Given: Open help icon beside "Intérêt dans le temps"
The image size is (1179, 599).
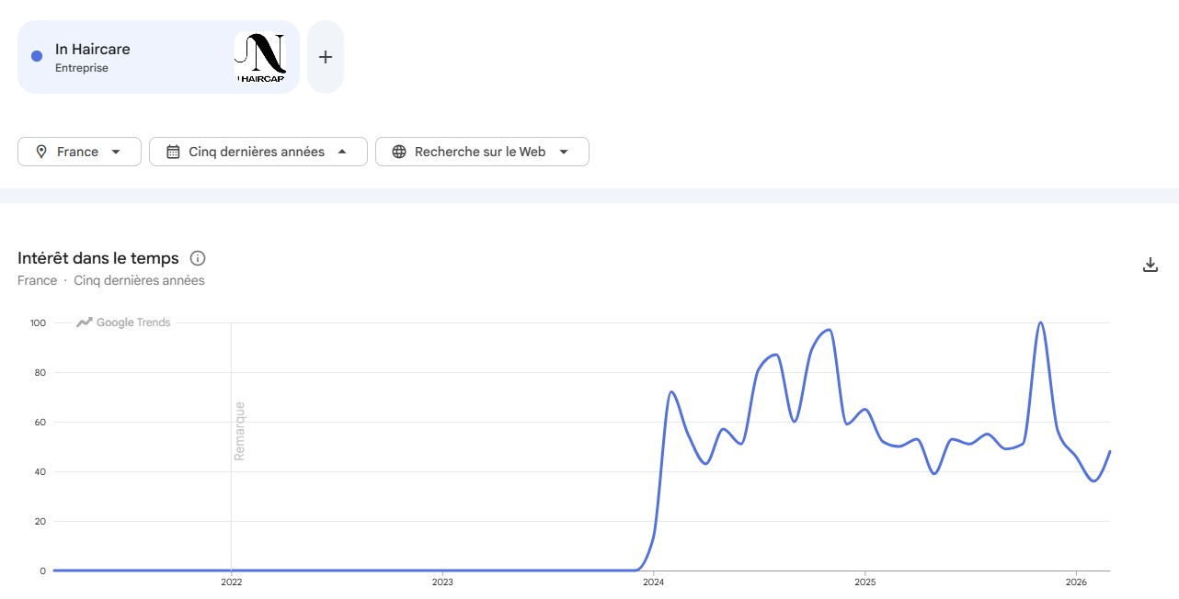Looking at the screenshot, I should [197, 258].
